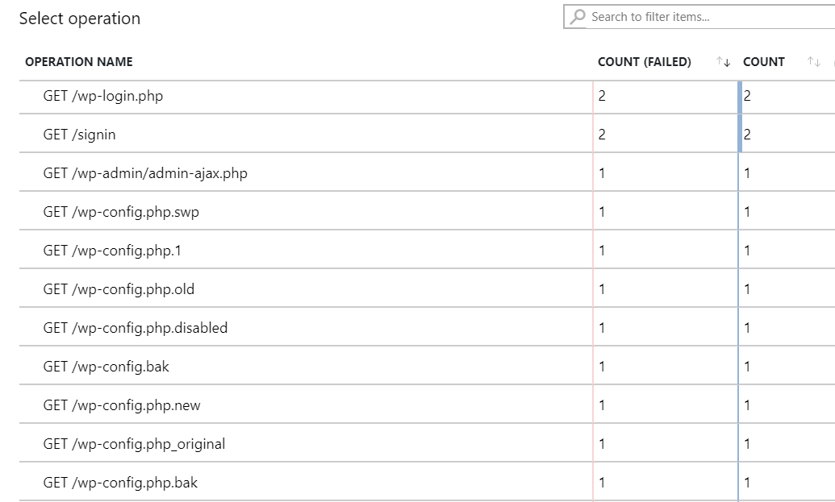Select GET /wp-config.bak operation
Screen dimensions: 835x502
coord(427,367)
